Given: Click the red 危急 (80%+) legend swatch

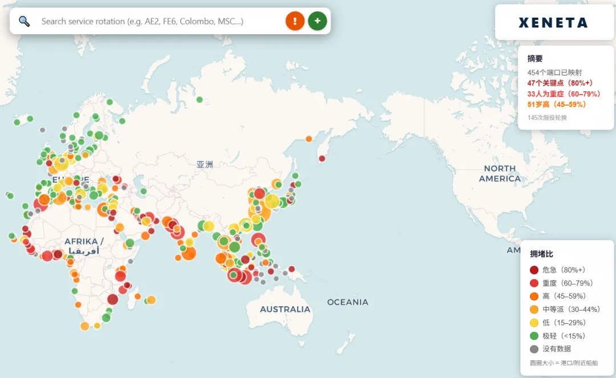Looking at the screenshot, I should coord(534,270).
